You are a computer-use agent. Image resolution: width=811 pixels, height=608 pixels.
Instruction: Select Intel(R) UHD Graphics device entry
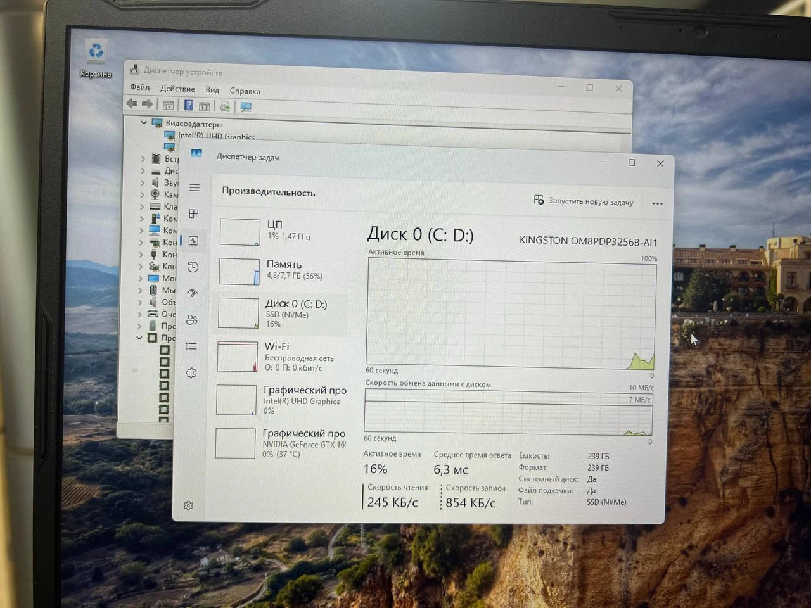[x=217, y=136]
